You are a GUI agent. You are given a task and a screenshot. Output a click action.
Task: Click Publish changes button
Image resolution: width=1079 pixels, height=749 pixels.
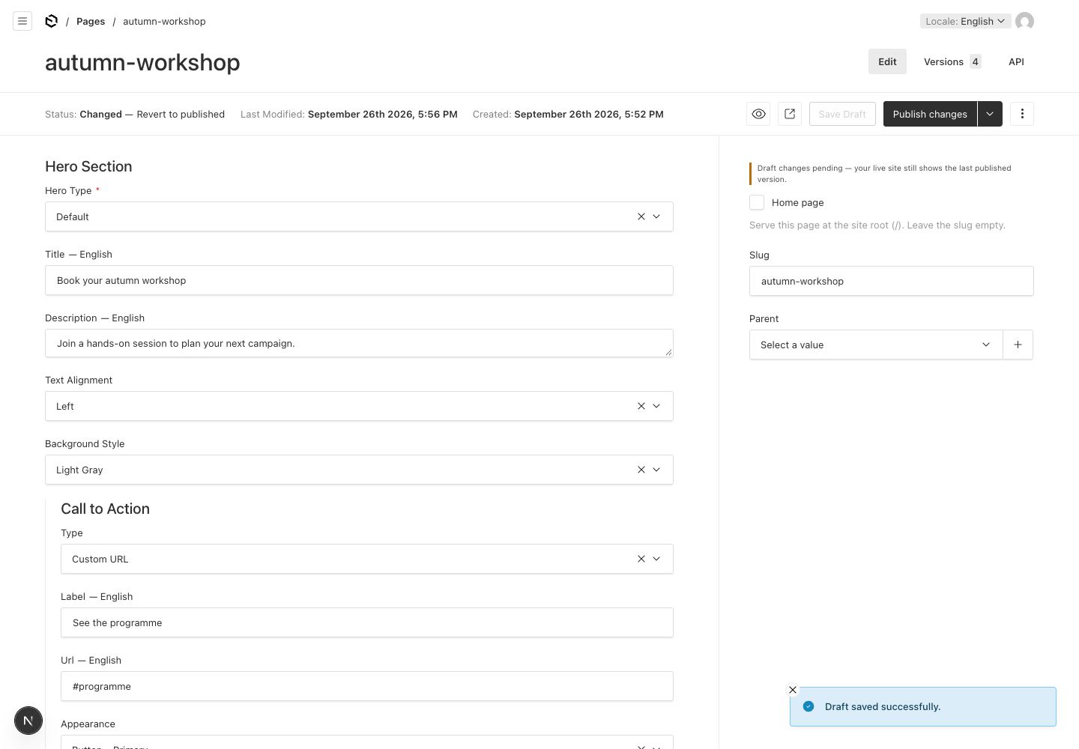coord(930,114)
